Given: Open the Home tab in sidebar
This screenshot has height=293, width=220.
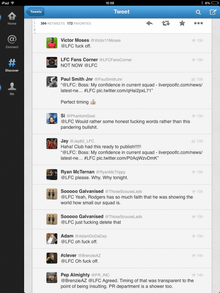Looking at the screenshot, I should pos(12,19).
